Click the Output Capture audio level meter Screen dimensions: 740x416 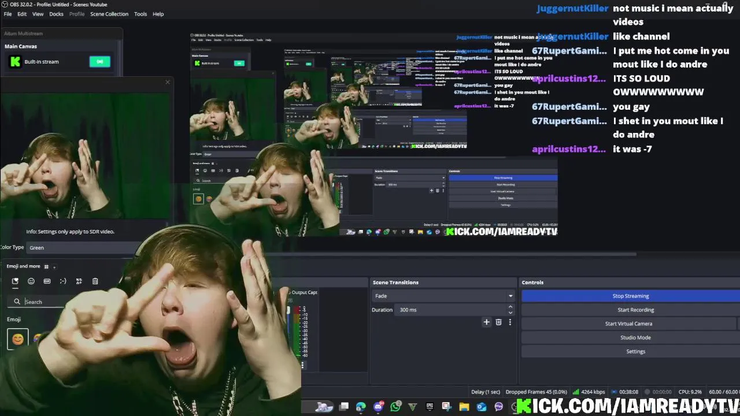[297, 332]
